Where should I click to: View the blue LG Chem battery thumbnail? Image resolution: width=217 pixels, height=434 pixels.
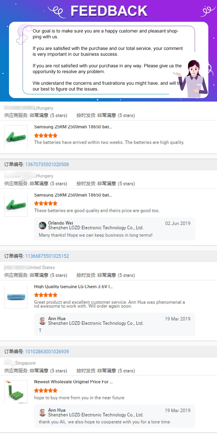[16, 297]
